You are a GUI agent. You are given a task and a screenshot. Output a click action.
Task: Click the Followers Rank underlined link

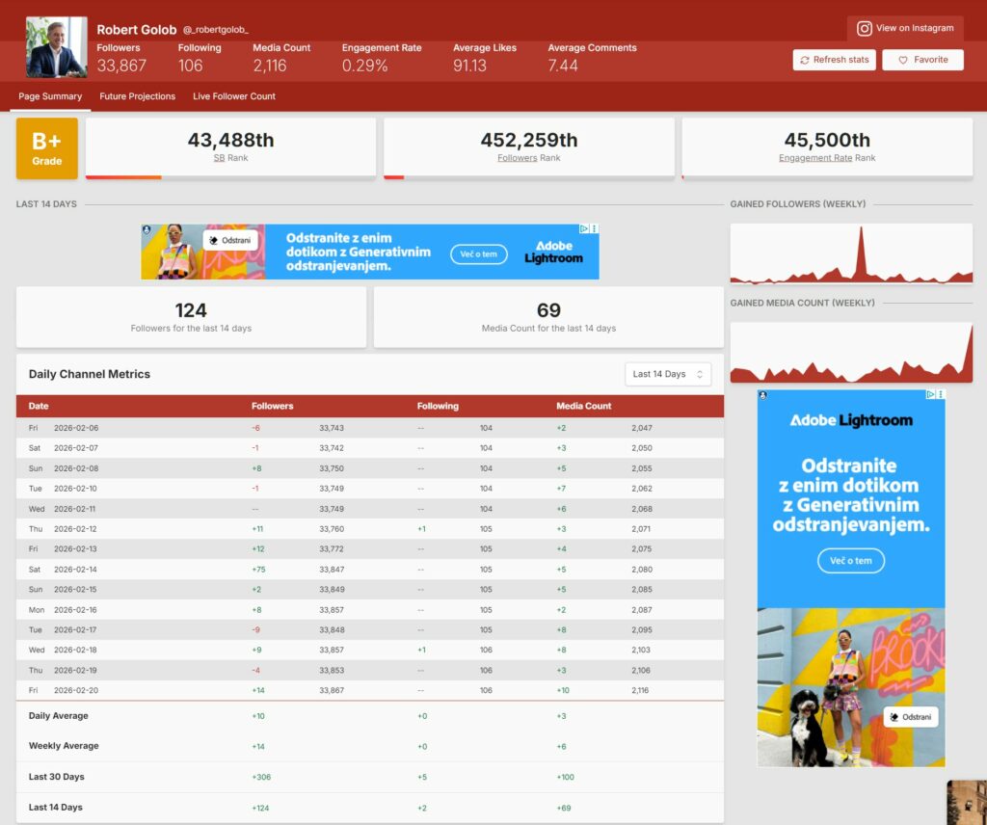click(x=518, y=158)
